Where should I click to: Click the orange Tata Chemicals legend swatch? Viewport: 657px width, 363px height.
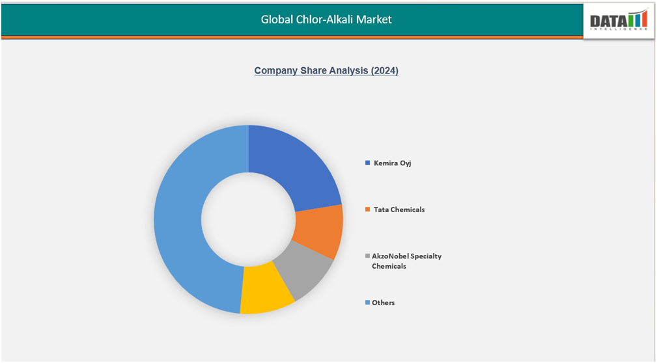(x=367, y=209)
